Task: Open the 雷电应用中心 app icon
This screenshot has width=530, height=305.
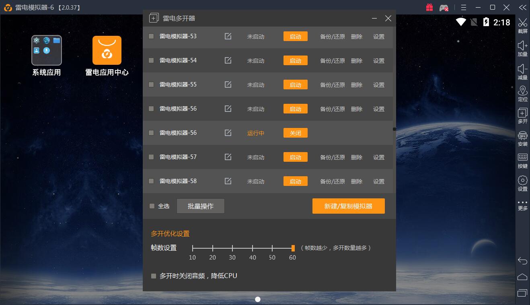Action: click(x=107, y=50)
